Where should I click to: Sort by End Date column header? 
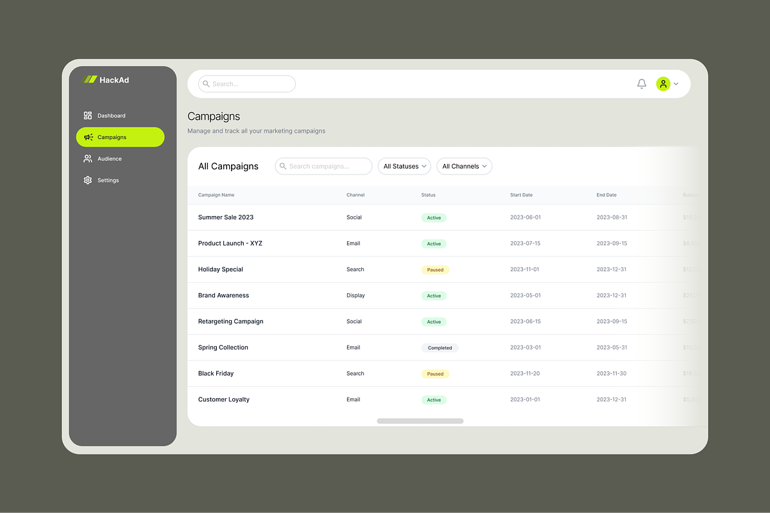click(x=606, y=195)
